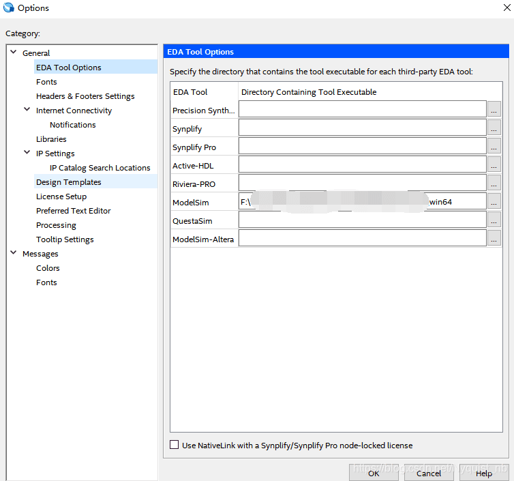Click the Precision Synthesis path field

[x=362, y=109]
